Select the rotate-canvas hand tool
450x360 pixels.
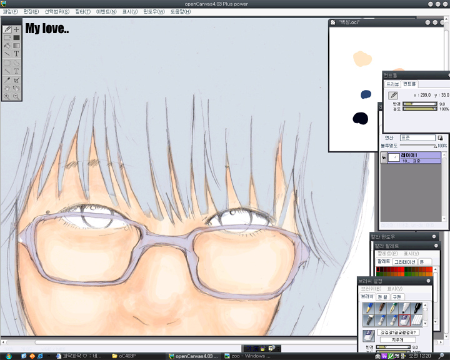pos(16,88)
